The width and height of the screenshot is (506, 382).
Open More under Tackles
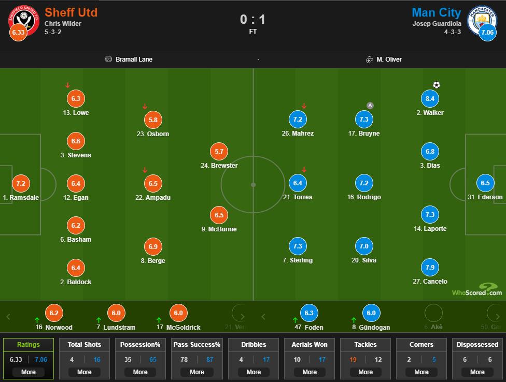366,372
